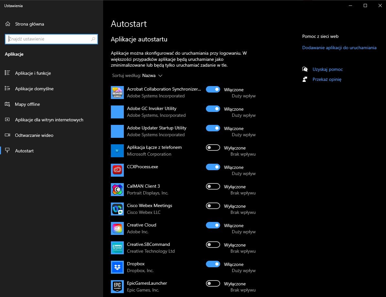Click the Sound Blaster Command icon
This screenshot has height=297, width=386.
point(117,248)
